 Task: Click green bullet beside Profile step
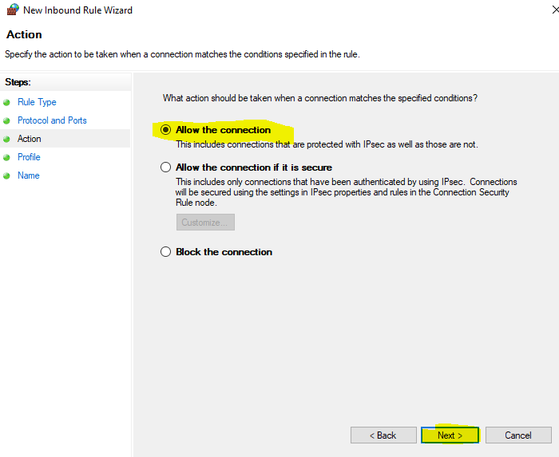(x=6, y=157)
